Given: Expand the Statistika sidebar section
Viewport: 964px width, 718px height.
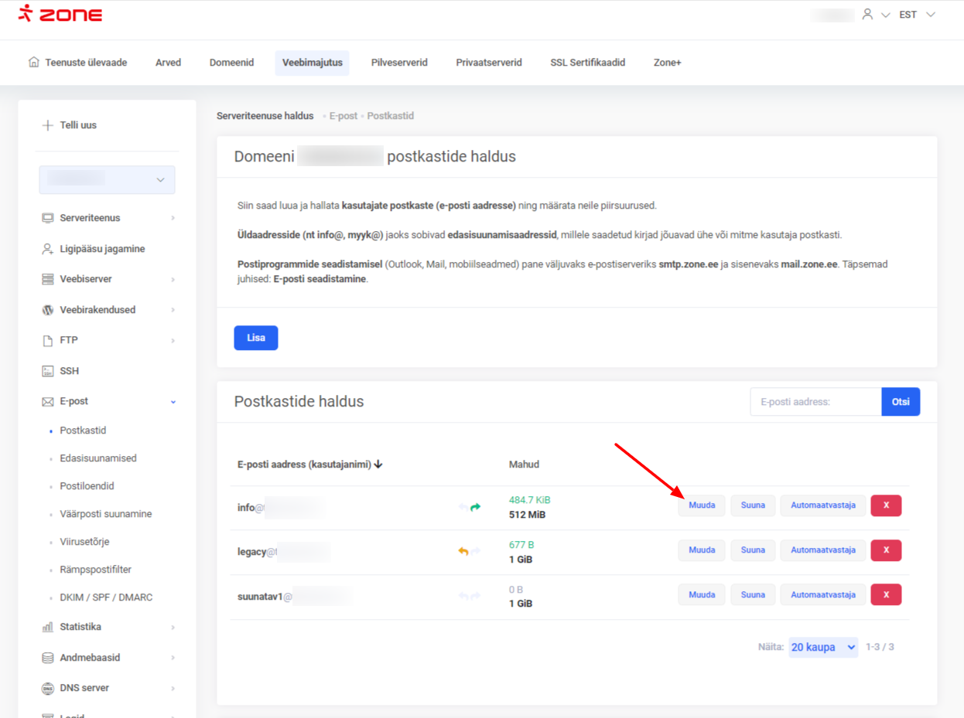Looking at the screenshot, I should coord(173,628).
